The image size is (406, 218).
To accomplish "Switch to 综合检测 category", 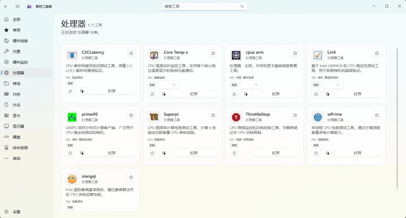I will (27, 148).
